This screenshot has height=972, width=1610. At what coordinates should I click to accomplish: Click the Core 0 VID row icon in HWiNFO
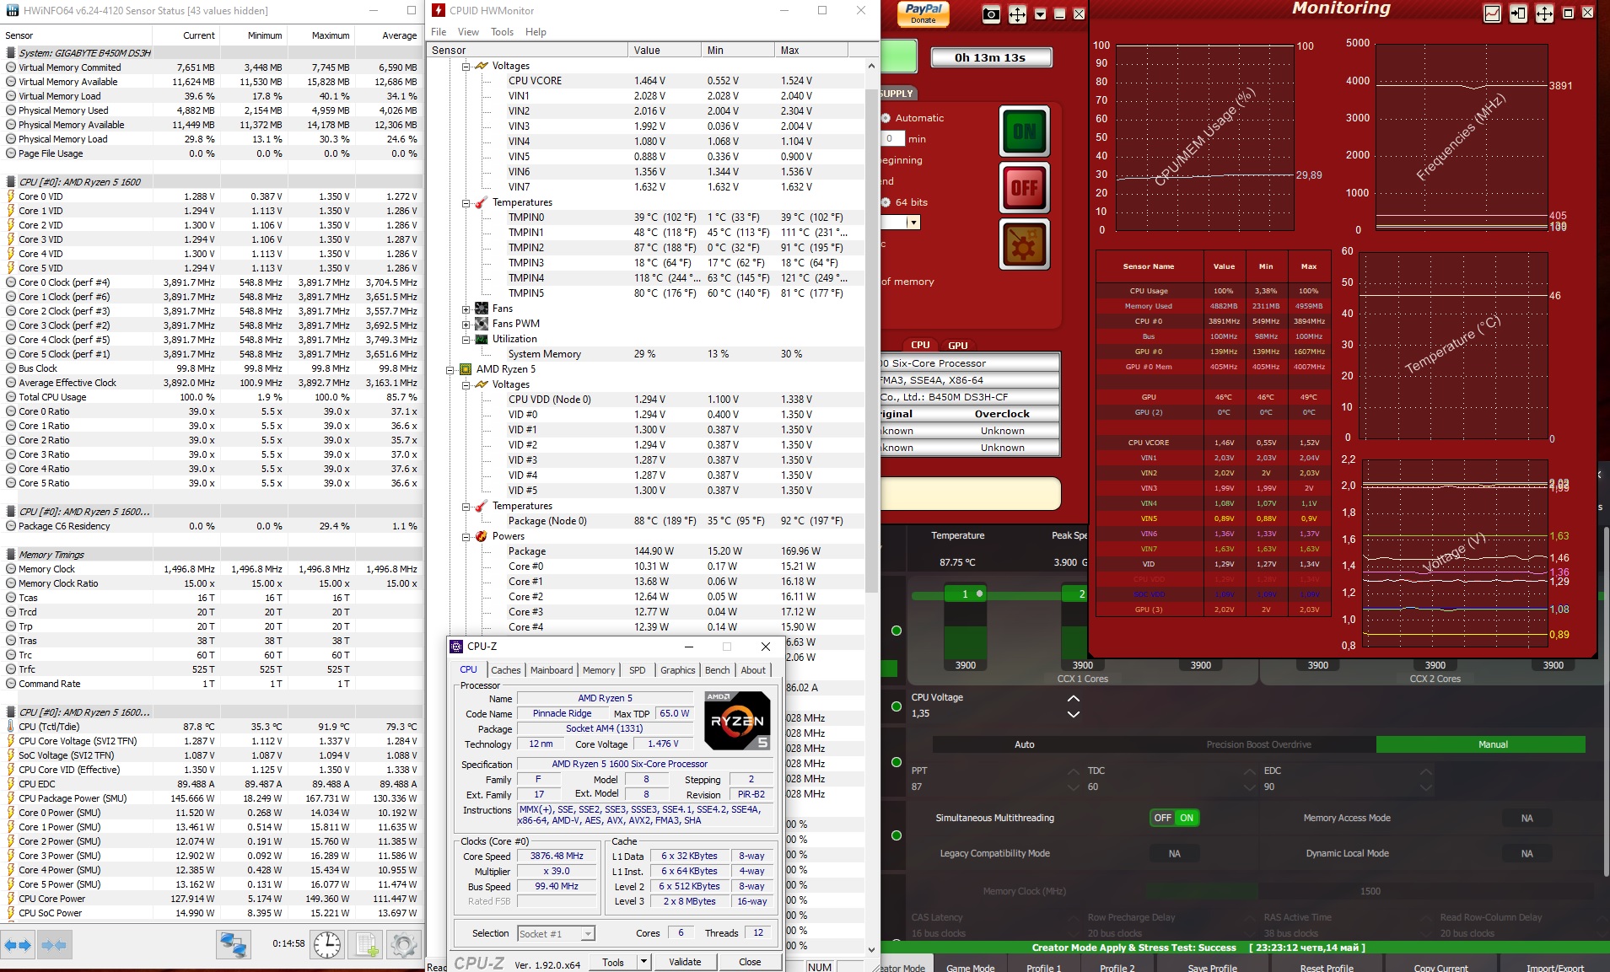11,196
